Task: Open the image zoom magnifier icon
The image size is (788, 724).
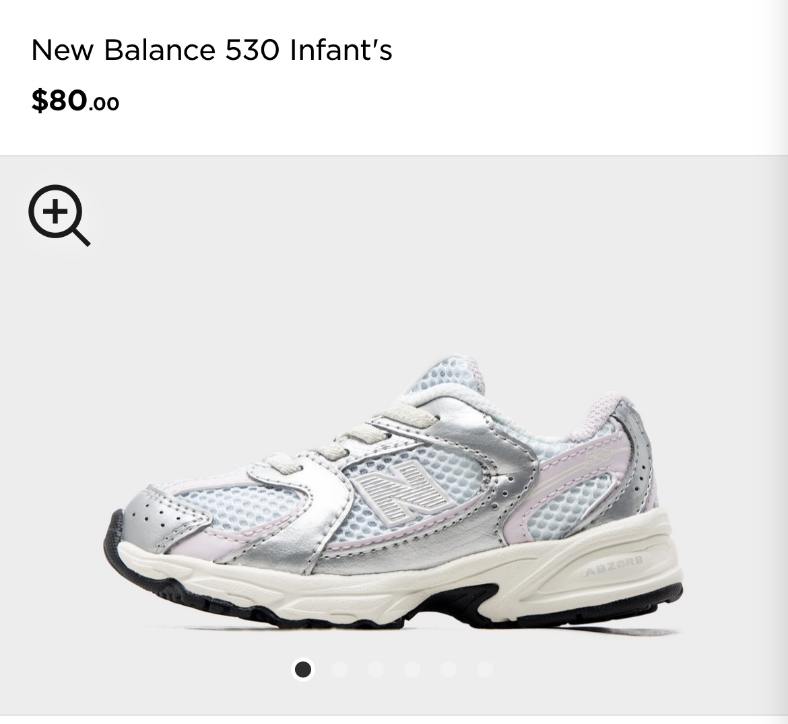Action: coord(59,215)
